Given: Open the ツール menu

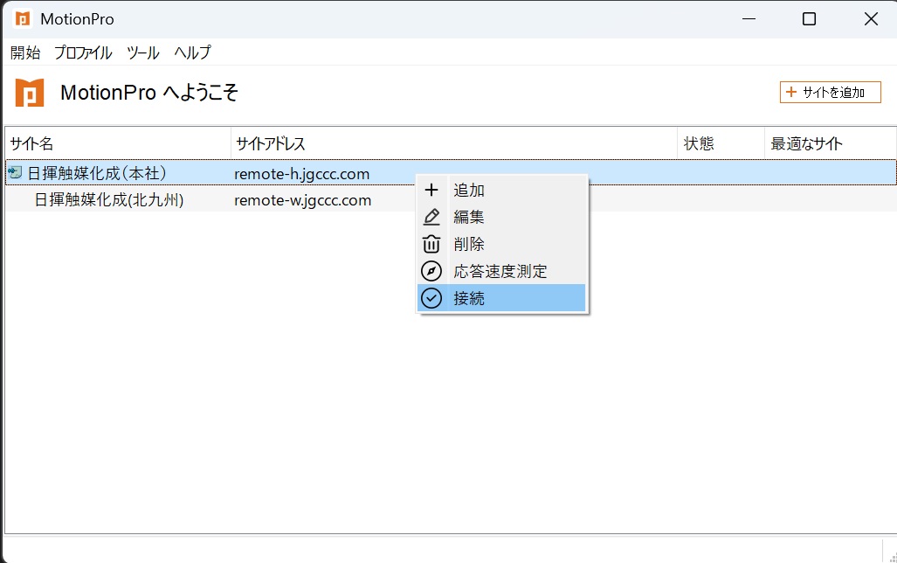Looking at the screenshot, I should (143, 52).
